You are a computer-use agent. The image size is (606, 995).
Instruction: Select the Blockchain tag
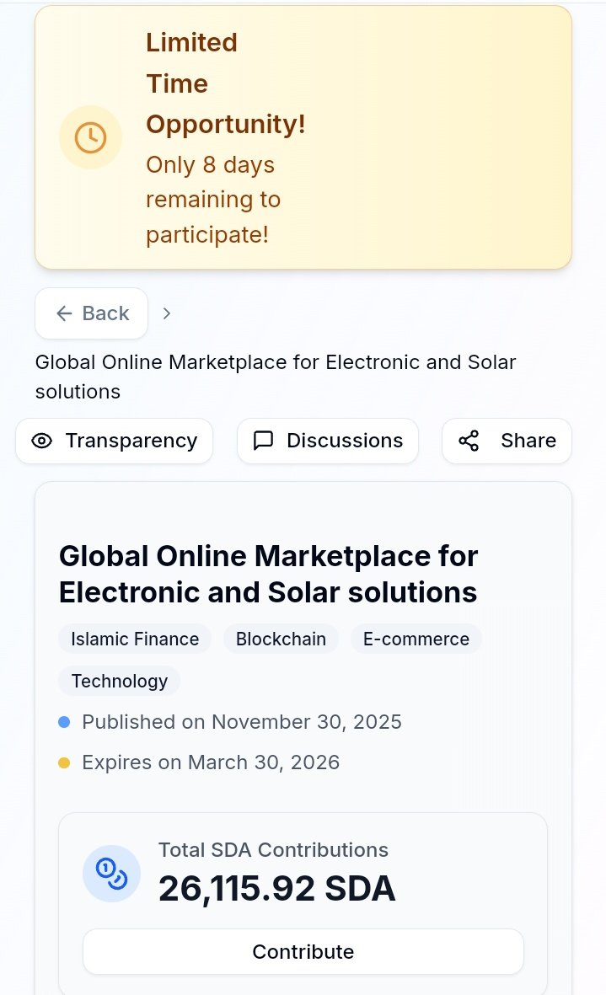[281, 639]
